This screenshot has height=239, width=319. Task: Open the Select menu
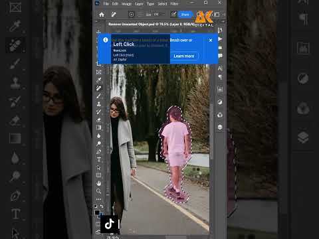pos(162,4)
